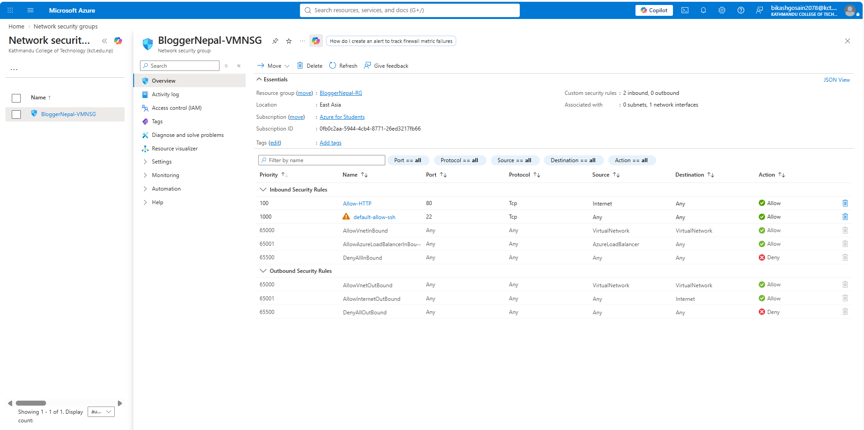Open Azure for Students subscription link
864x430 pixels.
click(342, 117)
